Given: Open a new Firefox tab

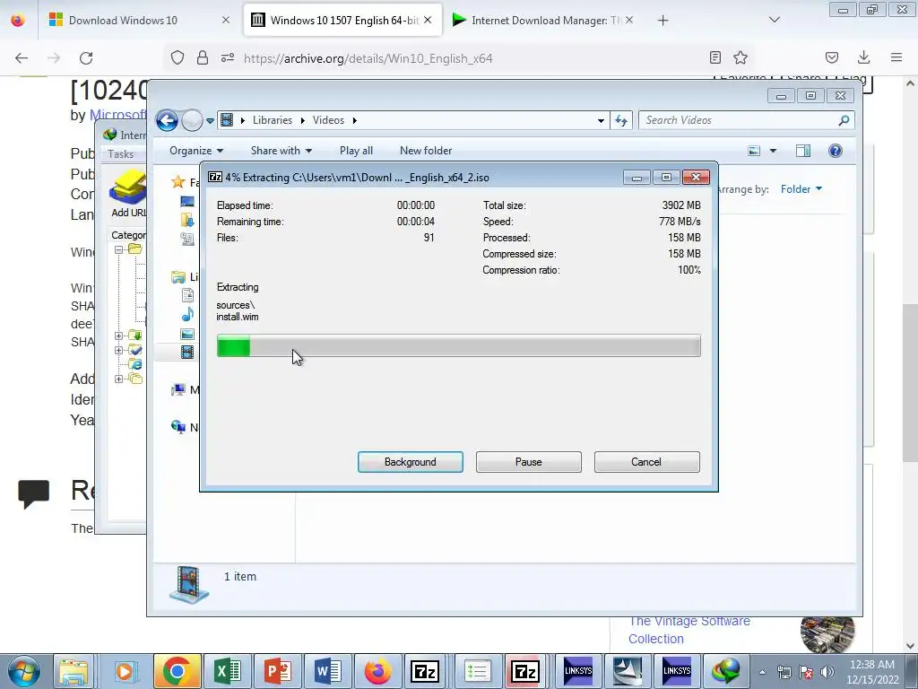Looking at the screenshot, I should (x=663, y=21).
